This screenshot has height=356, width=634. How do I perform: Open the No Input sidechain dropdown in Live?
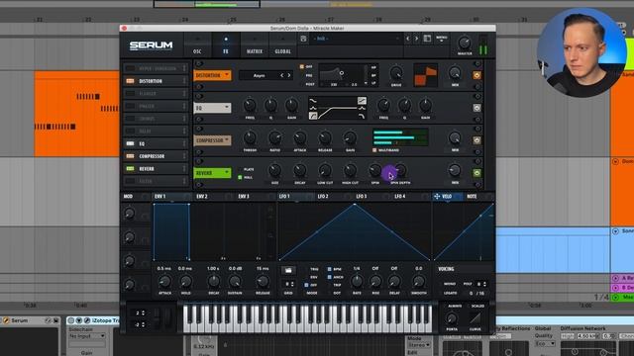tap(87, 336)
